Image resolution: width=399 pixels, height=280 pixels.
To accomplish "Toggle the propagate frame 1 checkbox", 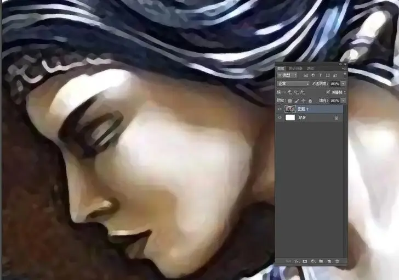I will pos(328,92).
